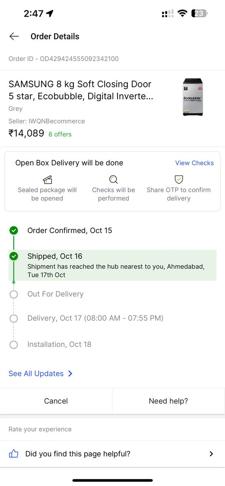Tap the Wi-Fi status bar icon
Screen dimensions: 225x486
(182, 13)
